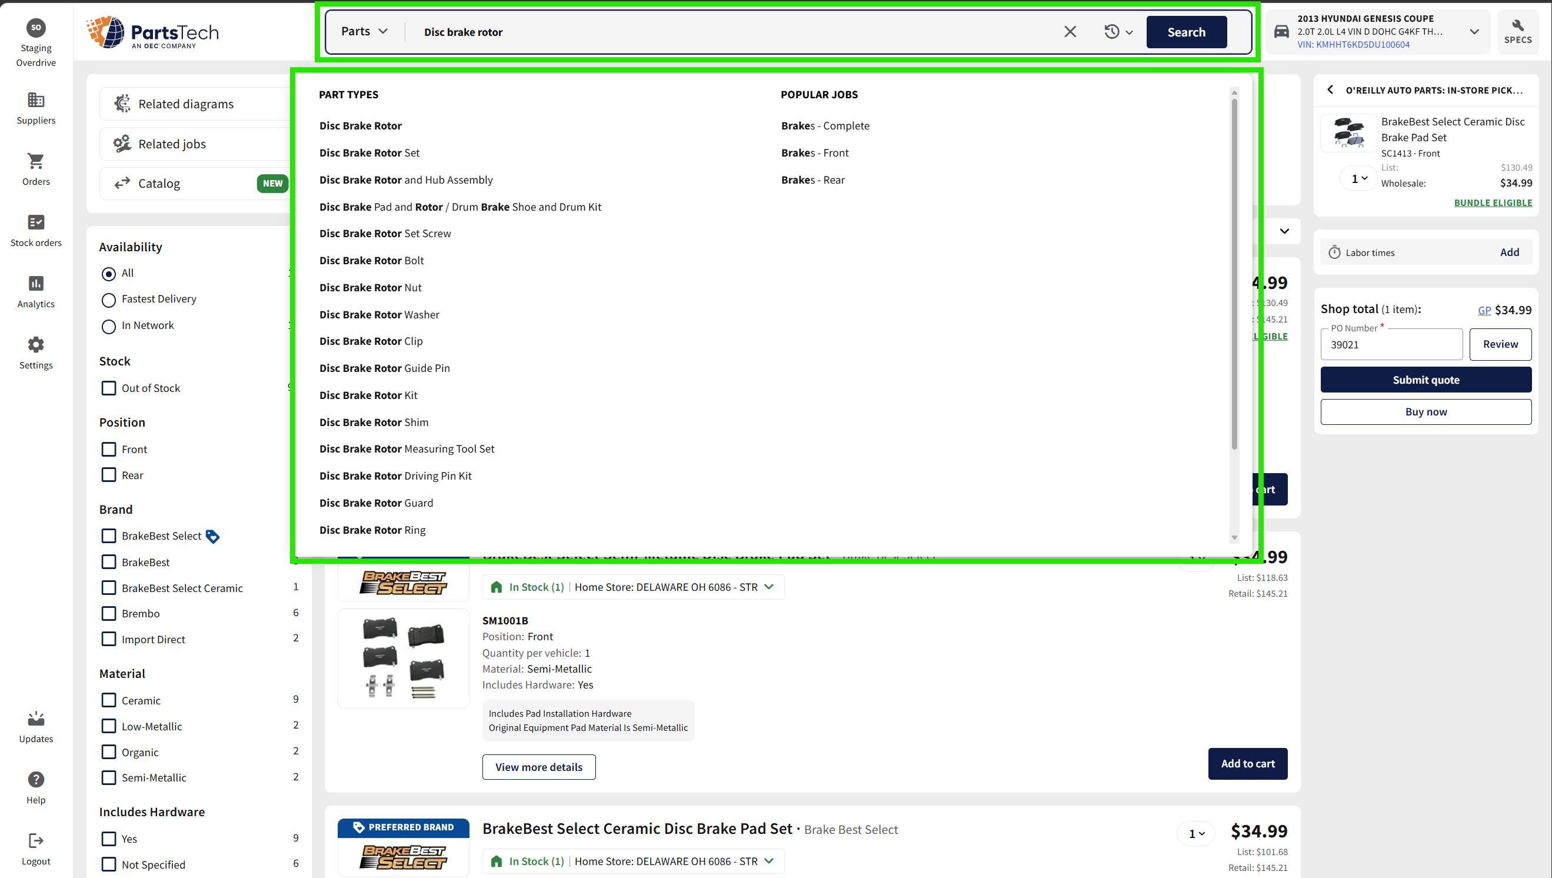Add SM1001B pad set to cart
The height and width of the screenshot is (878, 1552).
click(1248, 763)
